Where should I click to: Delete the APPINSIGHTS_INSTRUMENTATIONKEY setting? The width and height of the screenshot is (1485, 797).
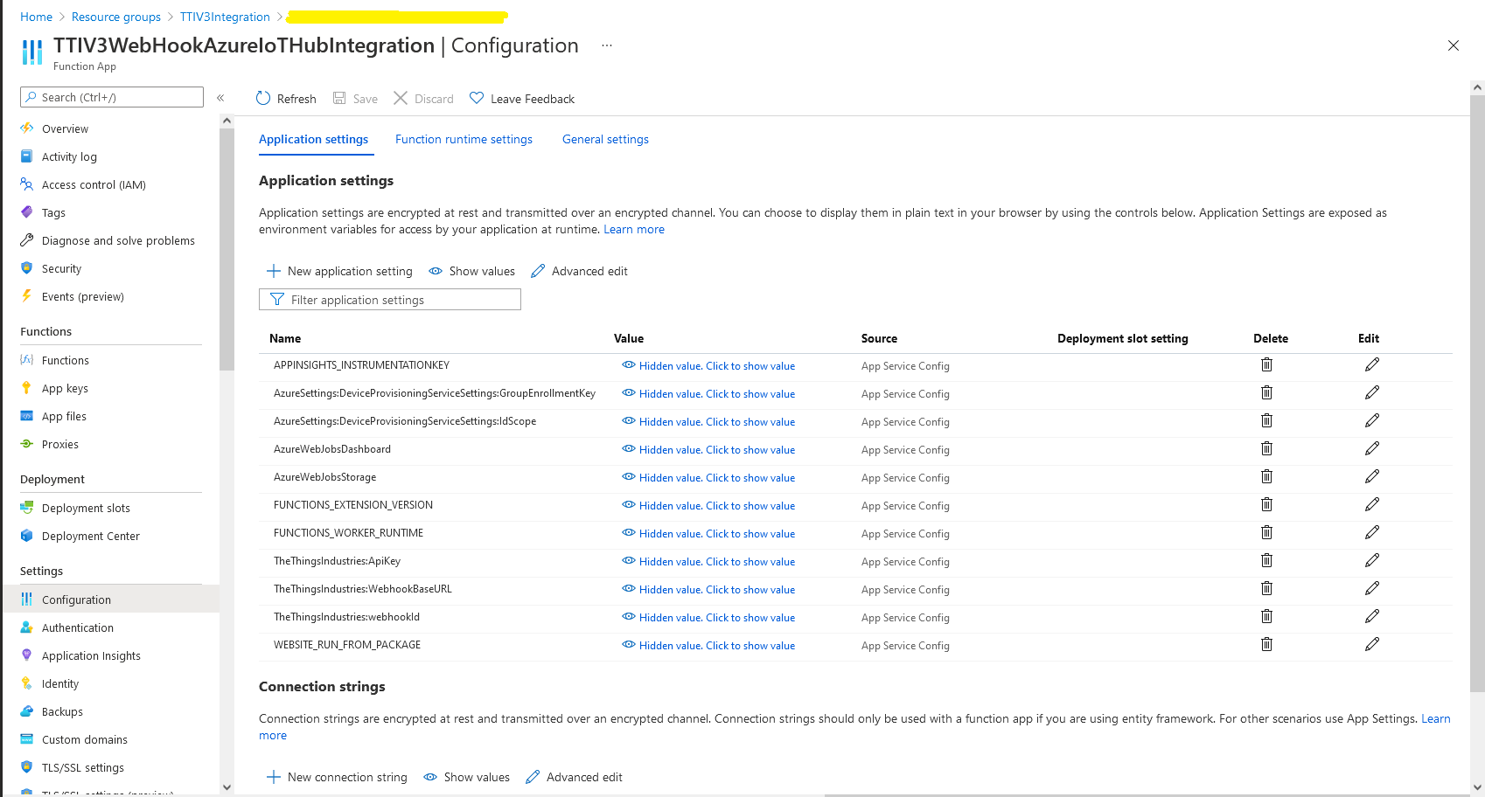pyautogui.click(x=1266, y=365)
